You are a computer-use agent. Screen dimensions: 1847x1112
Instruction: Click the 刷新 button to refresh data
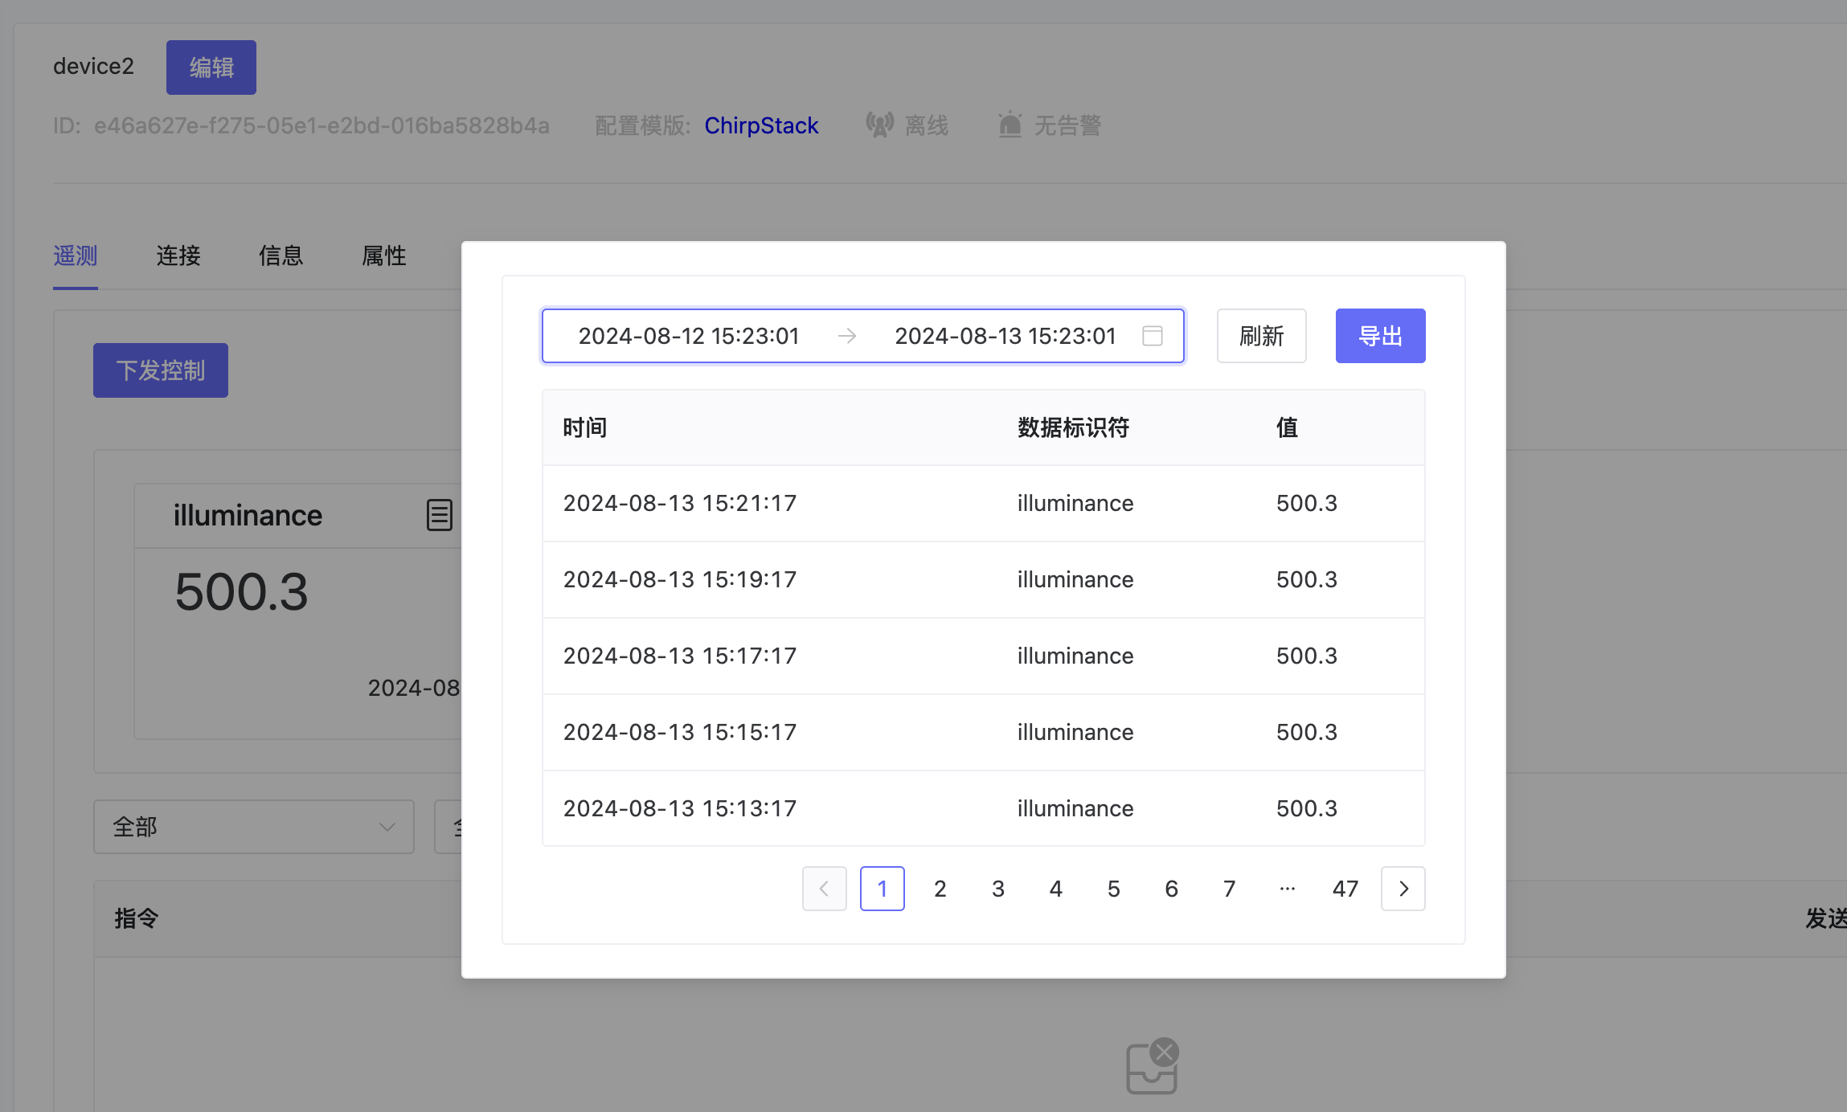[x=1261, y=336]
